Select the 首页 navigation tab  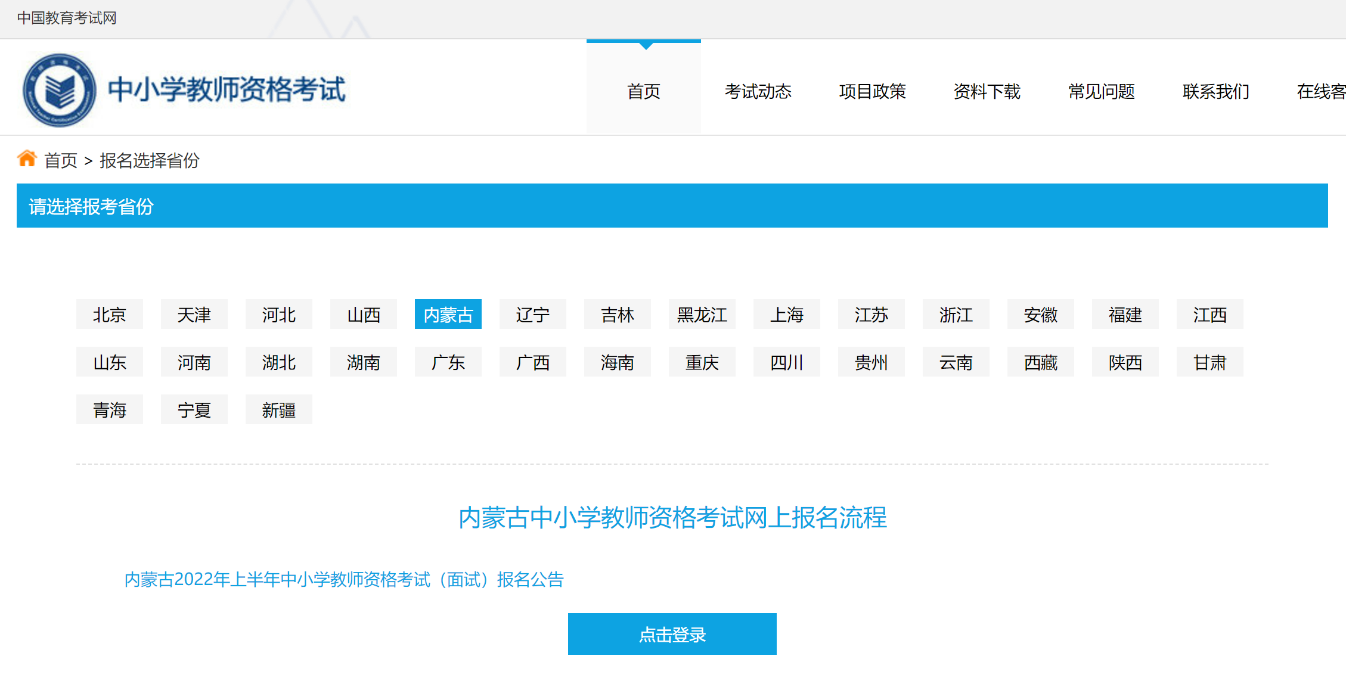click(643, 91)
